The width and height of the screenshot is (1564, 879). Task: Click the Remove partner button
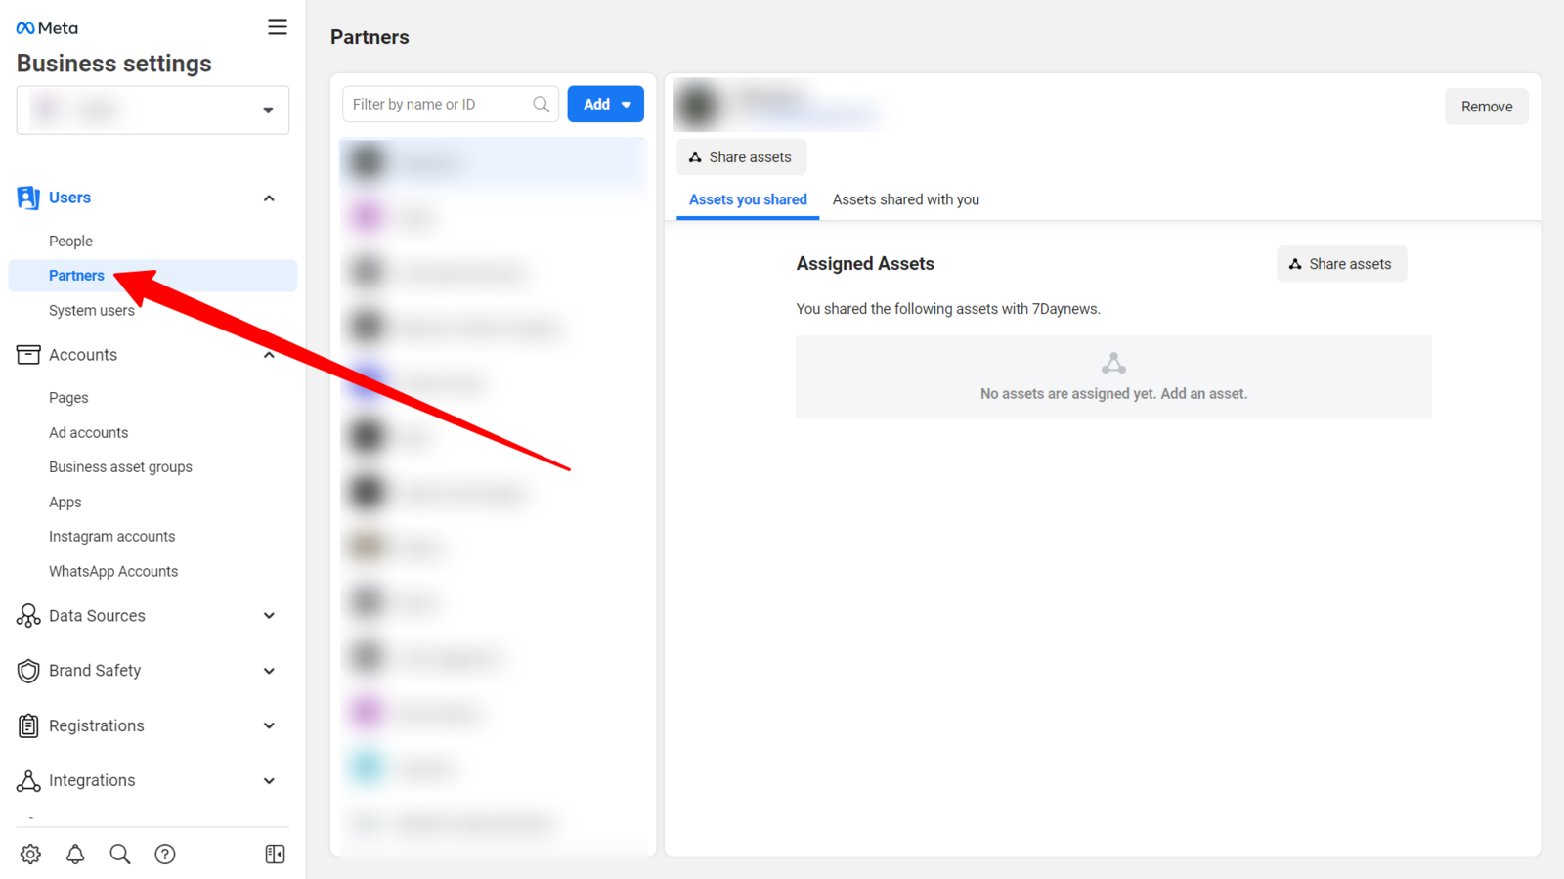pyautogui.click(x=1486, y=107)
